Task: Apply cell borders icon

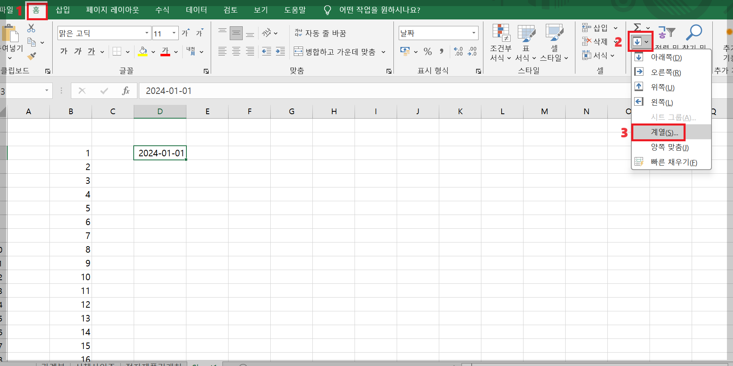Action: (x=117, y=51)
